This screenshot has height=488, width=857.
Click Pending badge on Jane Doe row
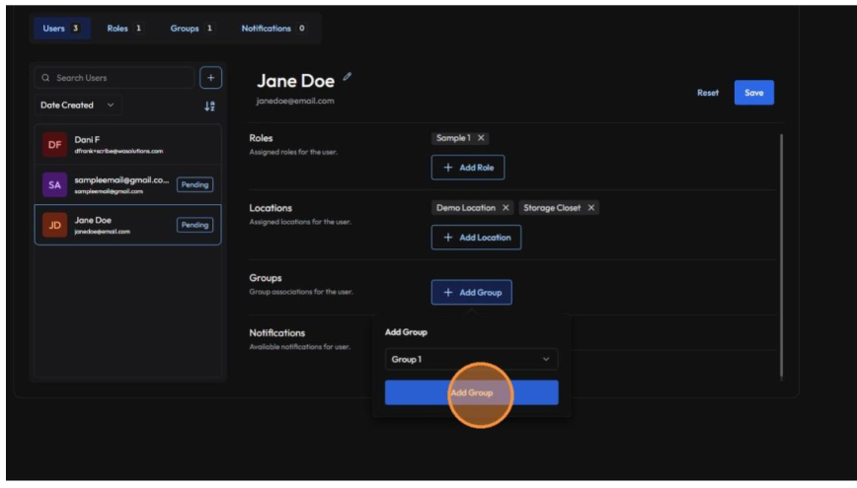coord(195,225)
